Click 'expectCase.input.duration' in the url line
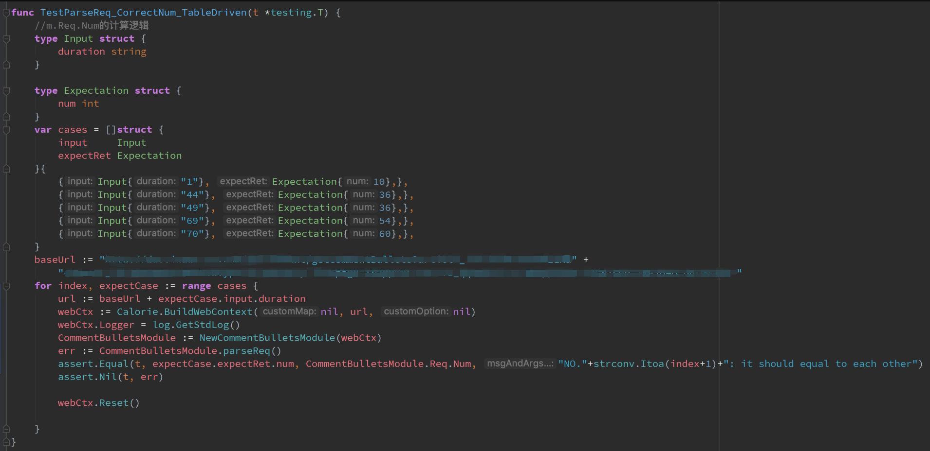930x451 pixels. point(232,299)
